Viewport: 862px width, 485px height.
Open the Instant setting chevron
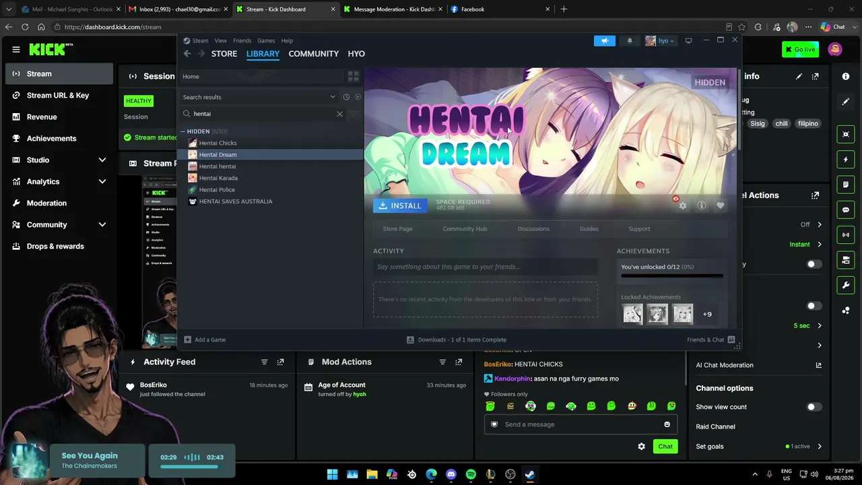(819, 245)
